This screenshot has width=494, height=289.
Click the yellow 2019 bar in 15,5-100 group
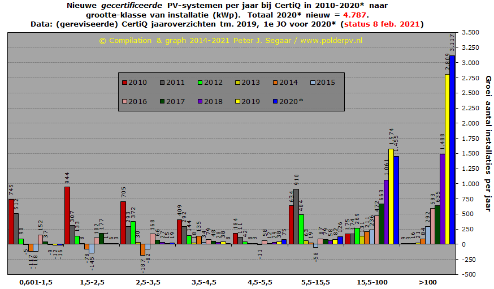tap(391, 196)
